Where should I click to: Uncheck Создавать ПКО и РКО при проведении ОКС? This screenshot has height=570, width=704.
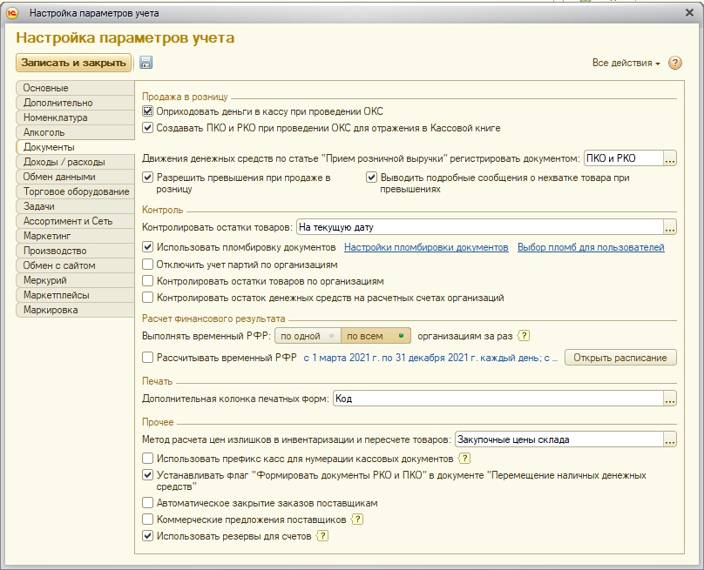pyautogui.click(x=147, y=128)
